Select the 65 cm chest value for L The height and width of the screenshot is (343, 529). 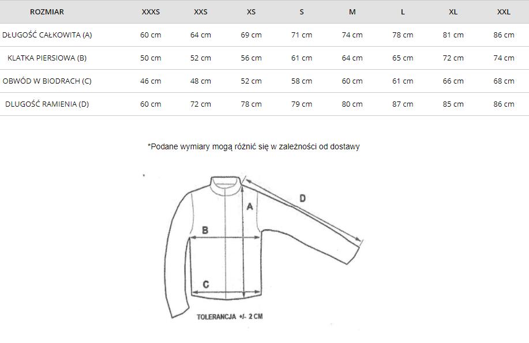pyautogui.click(x=403, y=58)
